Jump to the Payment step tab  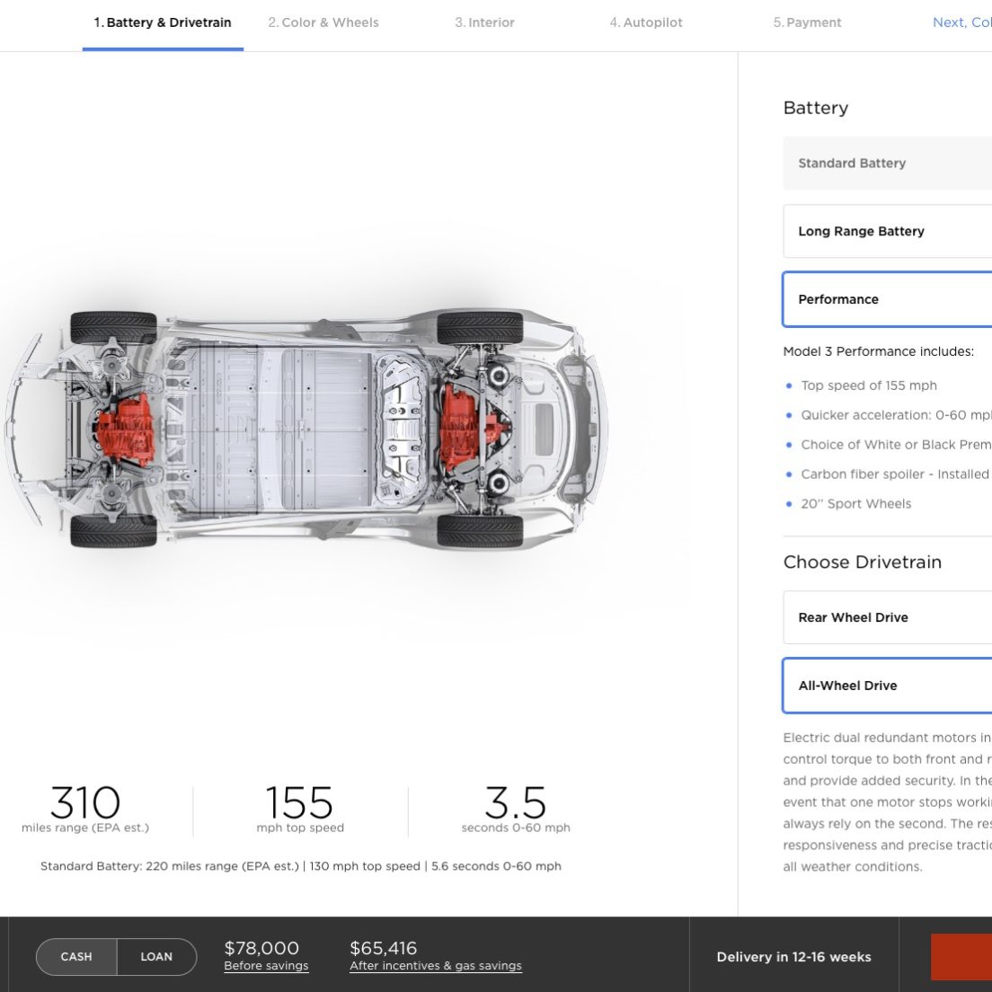point(807,22)
